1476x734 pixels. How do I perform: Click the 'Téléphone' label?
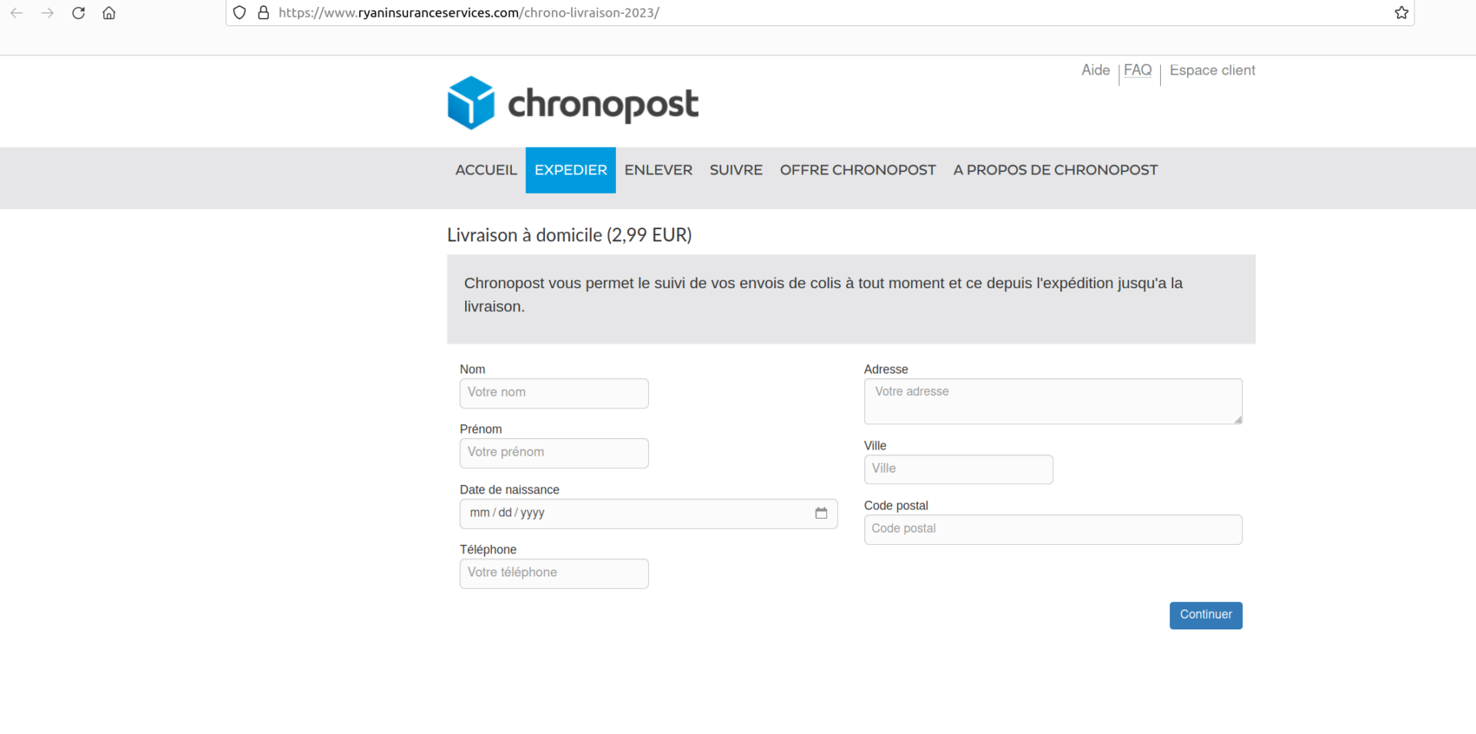487,550
